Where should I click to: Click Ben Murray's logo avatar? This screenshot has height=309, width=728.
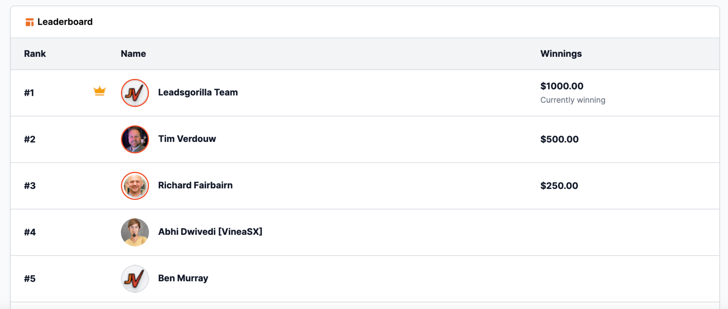pyautogui.click(x=135, y=279)
